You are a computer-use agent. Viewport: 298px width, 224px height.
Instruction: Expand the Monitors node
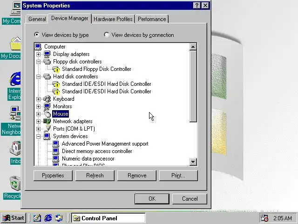coord(38,106)
